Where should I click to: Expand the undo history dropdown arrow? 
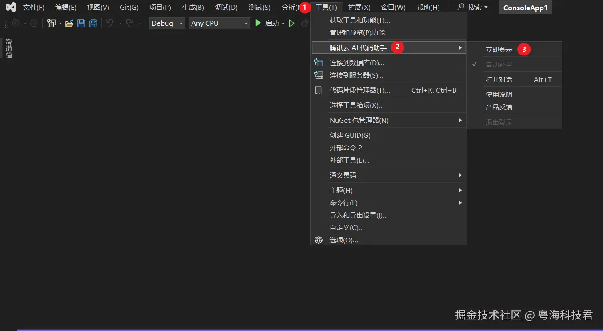click(120, 23)
